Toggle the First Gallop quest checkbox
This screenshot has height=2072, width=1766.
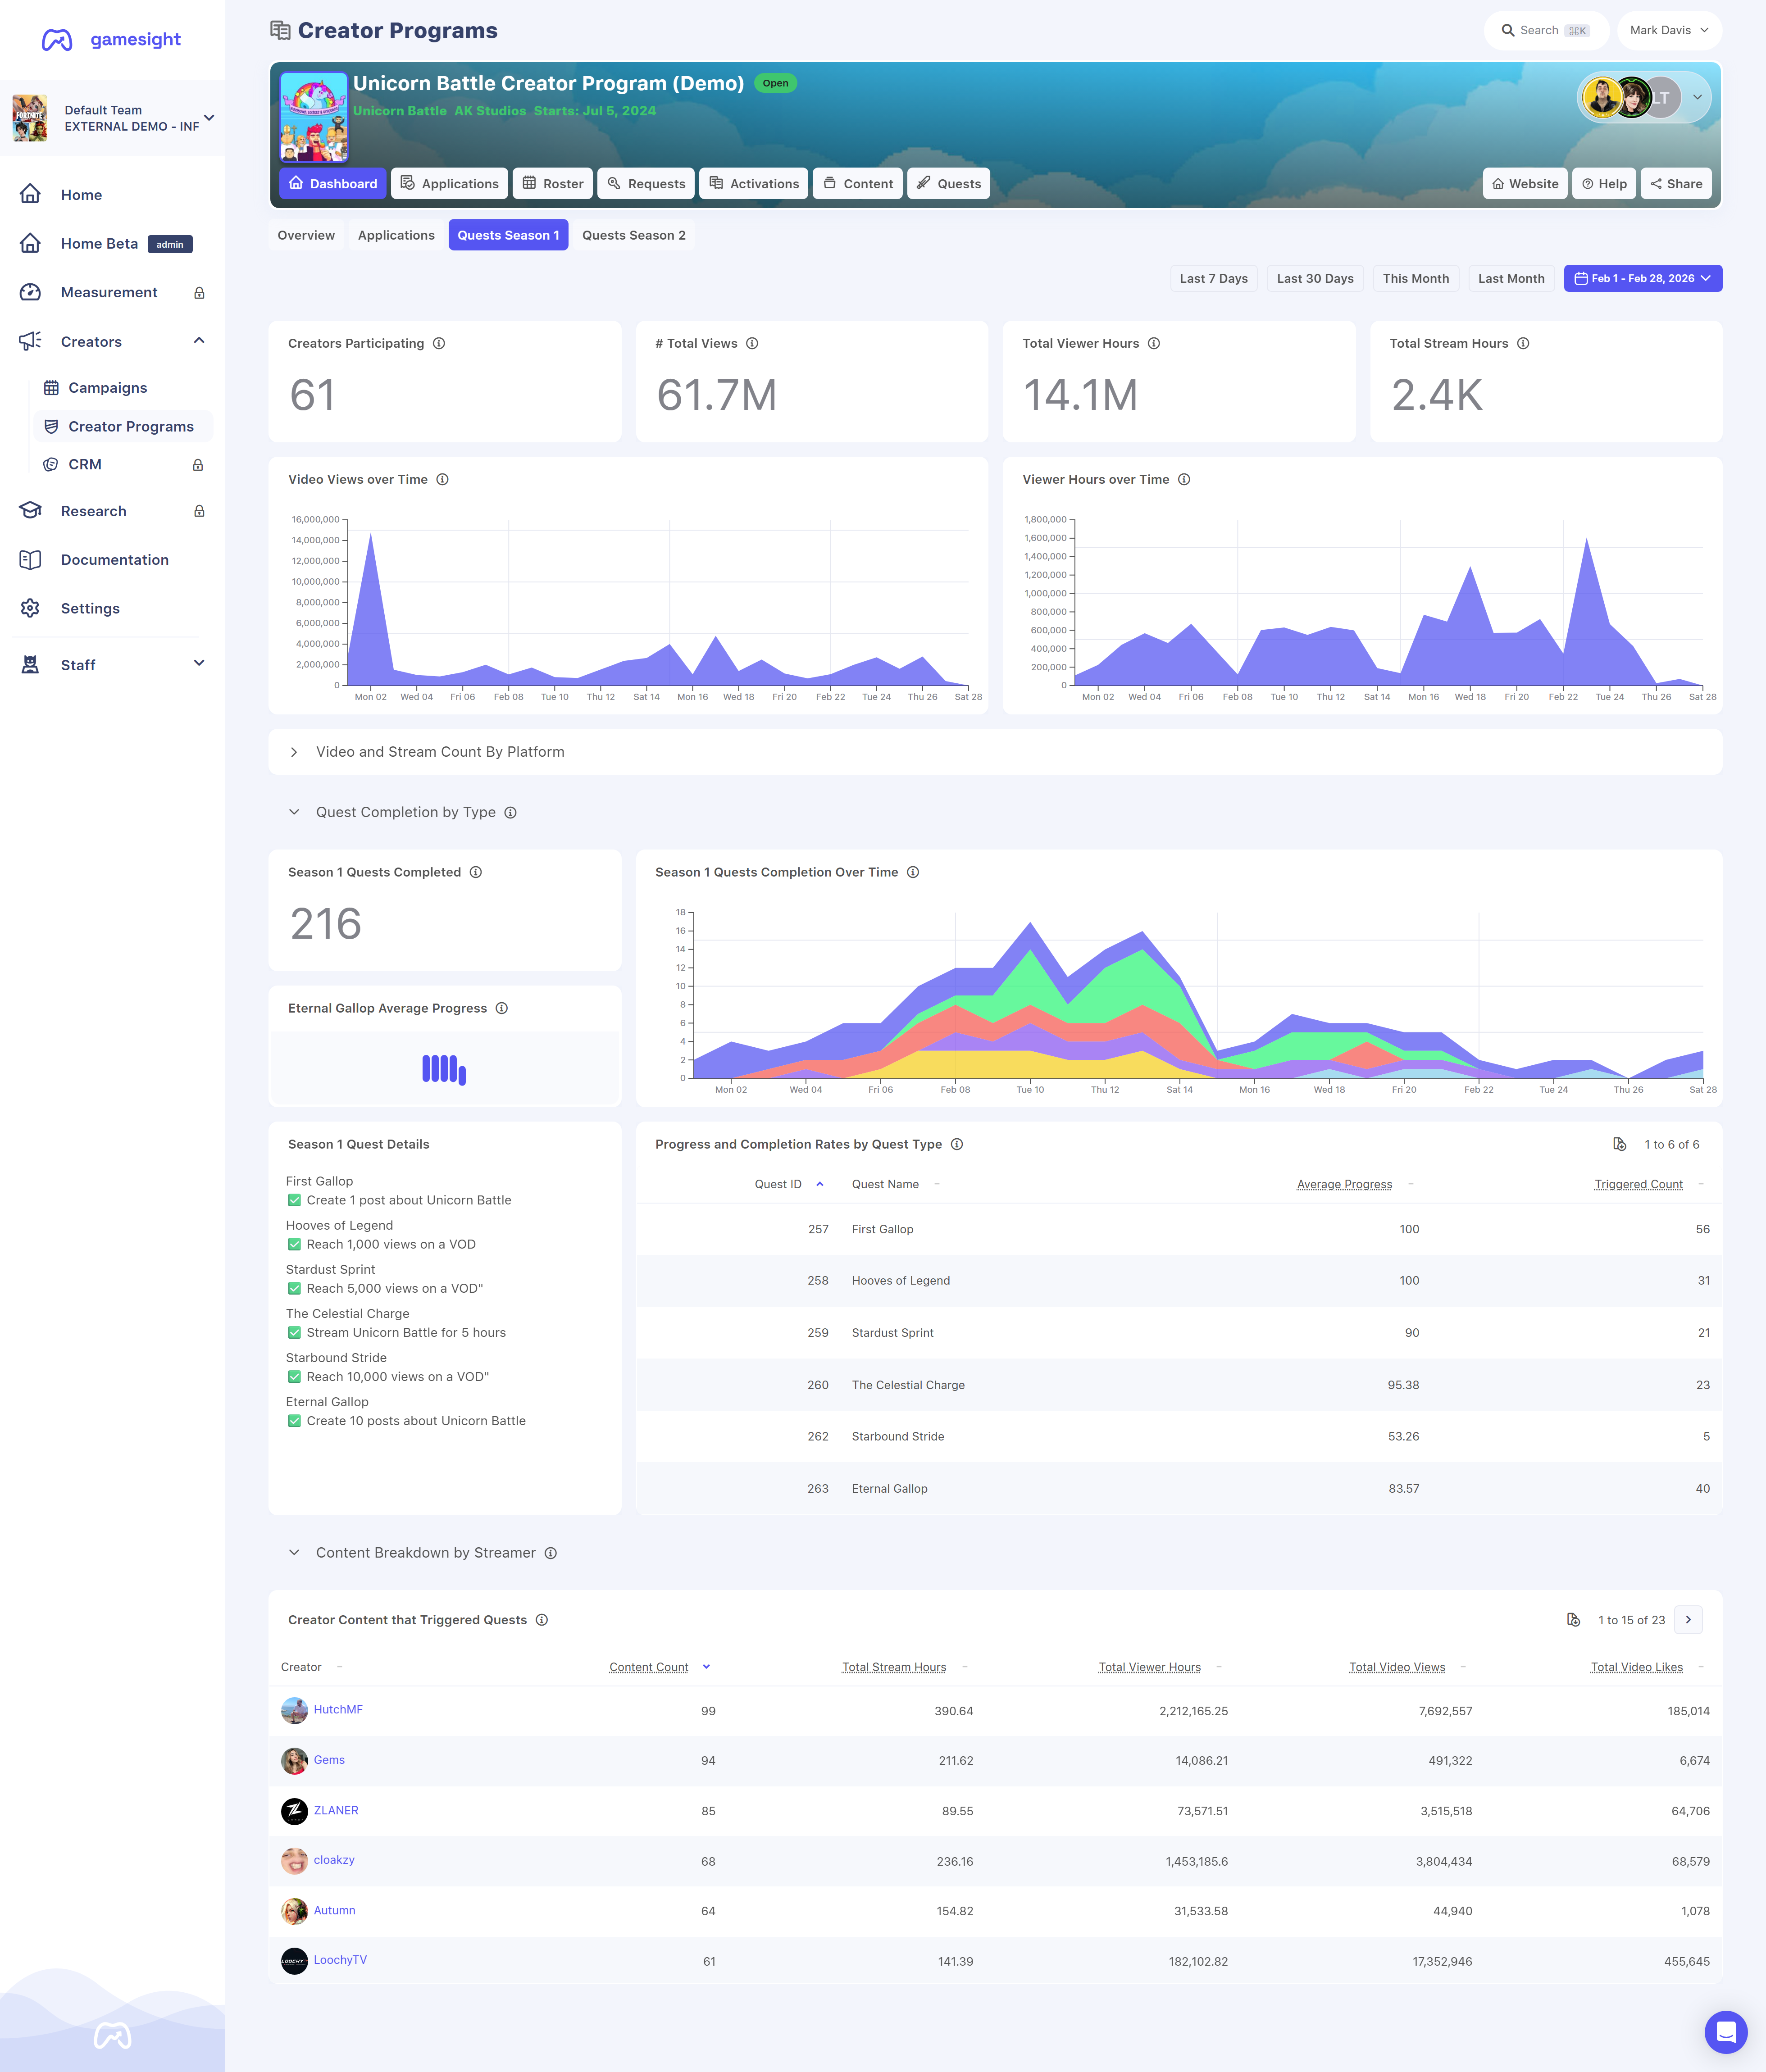point(294,1200)
